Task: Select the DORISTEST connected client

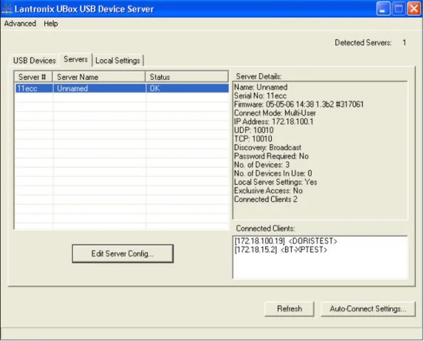Action: click(x=286, y=241)
